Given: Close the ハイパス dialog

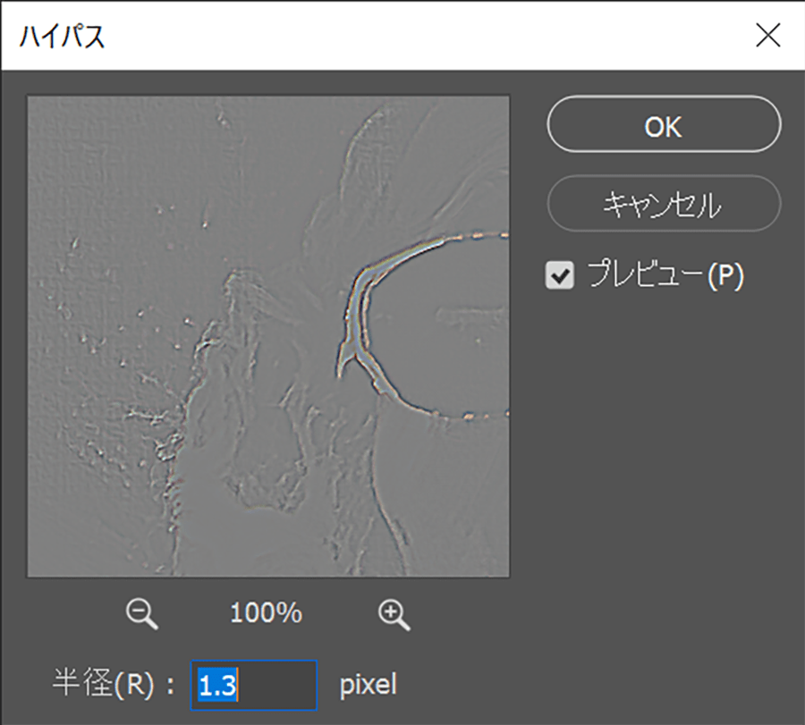Looking at the screenshot, I should tap(768, 36).
